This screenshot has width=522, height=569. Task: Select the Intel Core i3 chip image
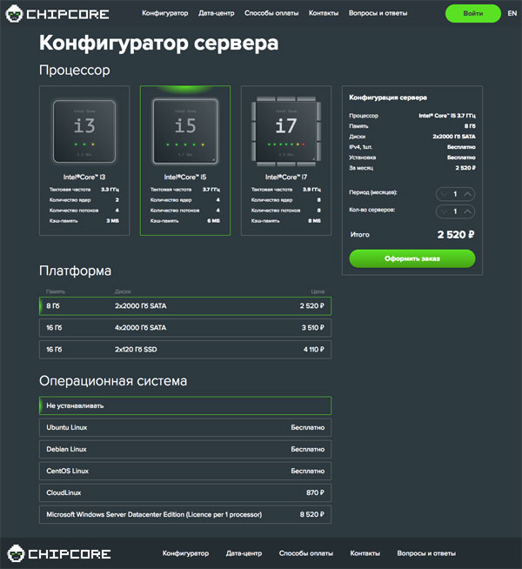84,131
